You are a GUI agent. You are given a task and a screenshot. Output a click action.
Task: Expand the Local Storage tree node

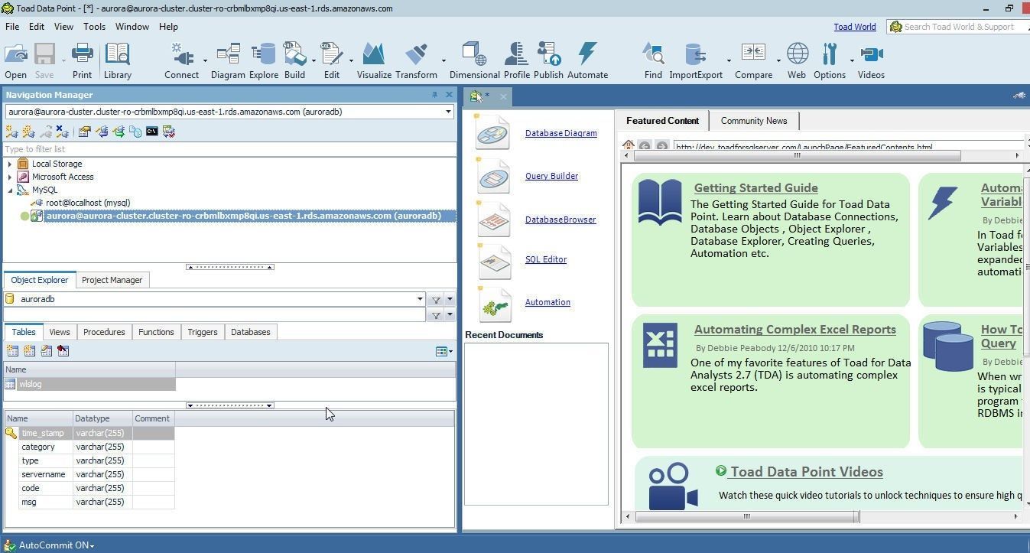9,164
